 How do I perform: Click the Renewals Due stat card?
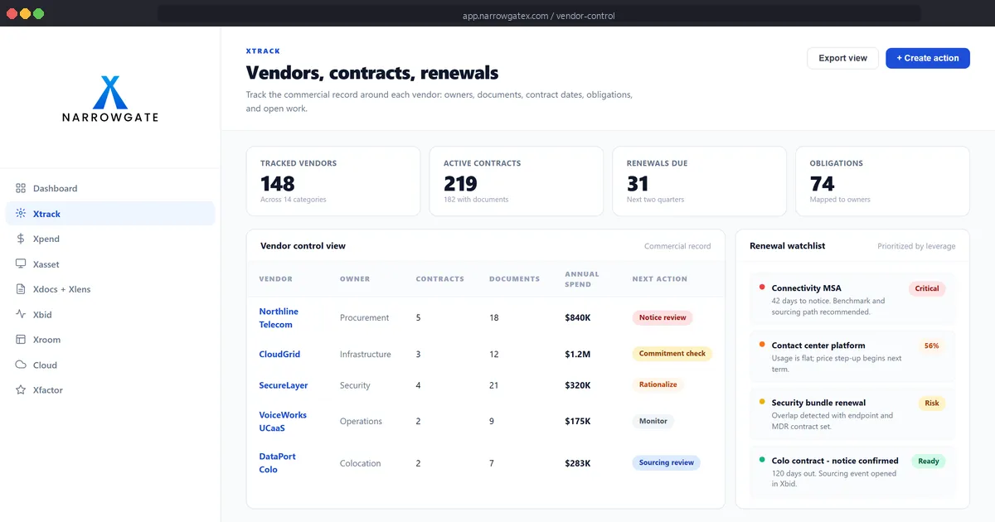[699, 181]
